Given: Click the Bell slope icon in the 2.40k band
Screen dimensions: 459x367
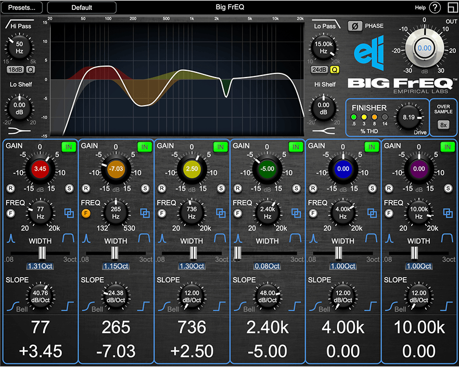Looking at the screenshot, I should tap(239, 307).
